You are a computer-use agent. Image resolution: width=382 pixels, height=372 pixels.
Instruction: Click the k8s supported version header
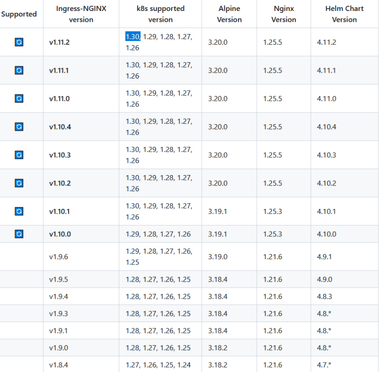160,14
